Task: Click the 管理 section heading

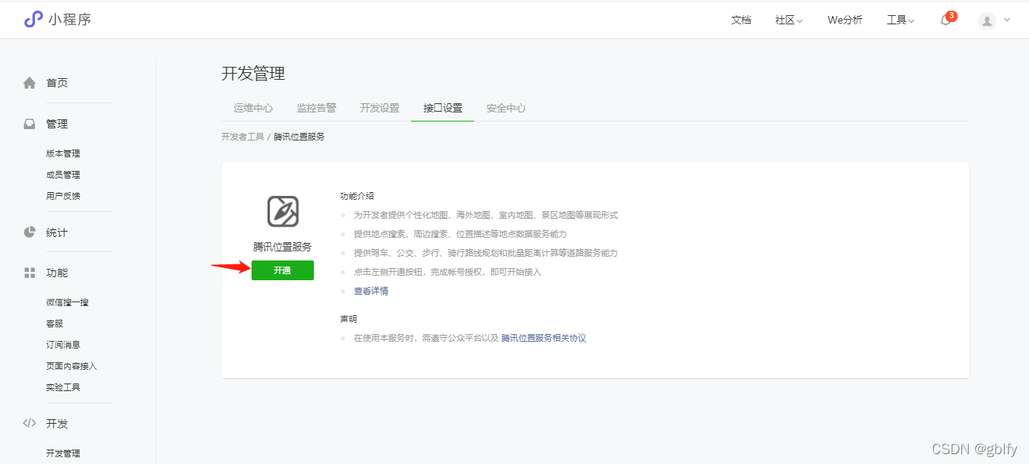Action: coord(57,124)
